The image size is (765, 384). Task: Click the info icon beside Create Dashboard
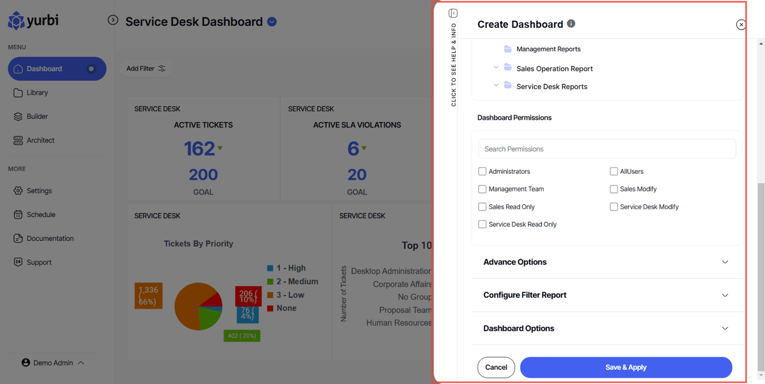tap(571, 23)
